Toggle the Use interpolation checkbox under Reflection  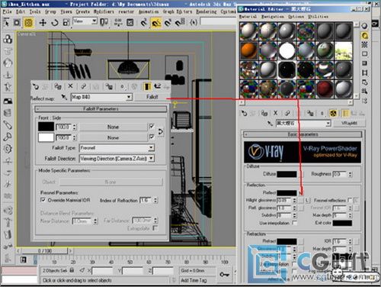pos(294,223)
